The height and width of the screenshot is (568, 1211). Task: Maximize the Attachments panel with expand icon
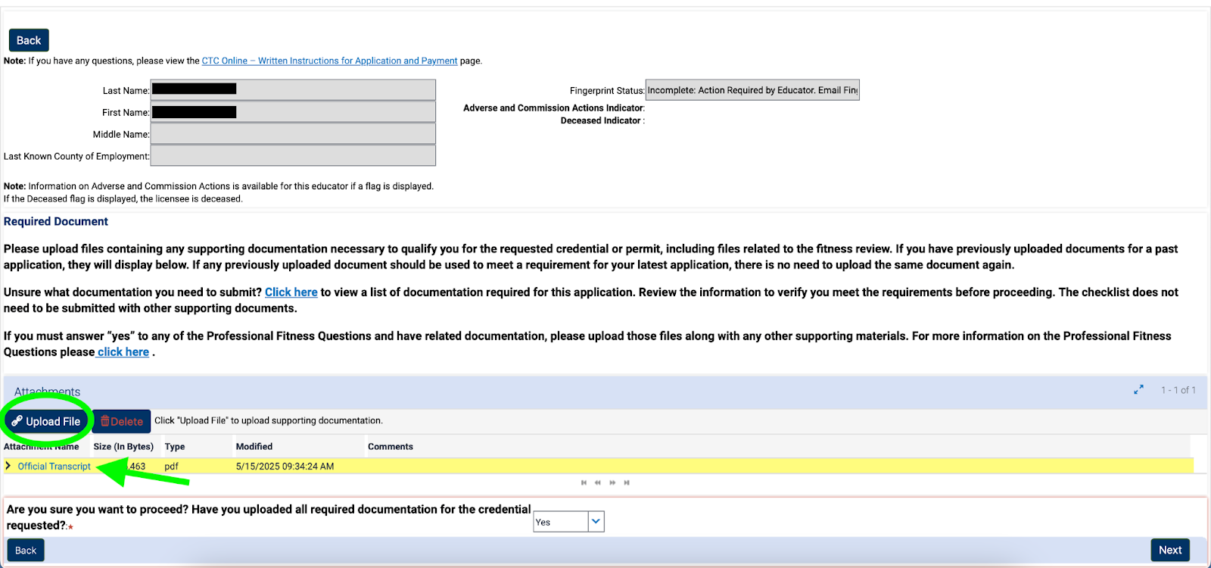pyautogui.click(x=1138, y=389)
